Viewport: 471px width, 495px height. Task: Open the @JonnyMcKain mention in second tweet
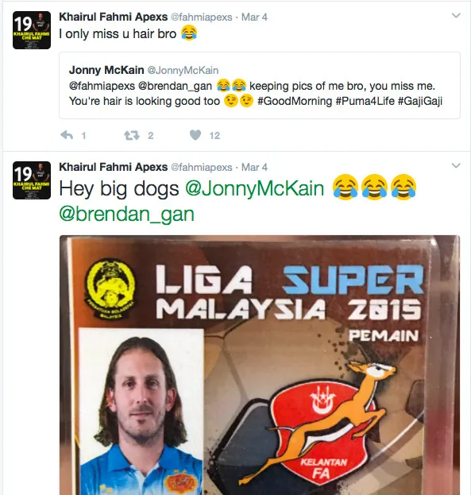[254, 188]
